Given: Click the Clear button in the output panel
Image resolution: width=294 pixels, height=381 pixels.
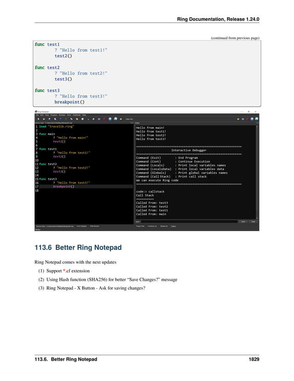Looking at the screenshot, I should tap(253, 222).
